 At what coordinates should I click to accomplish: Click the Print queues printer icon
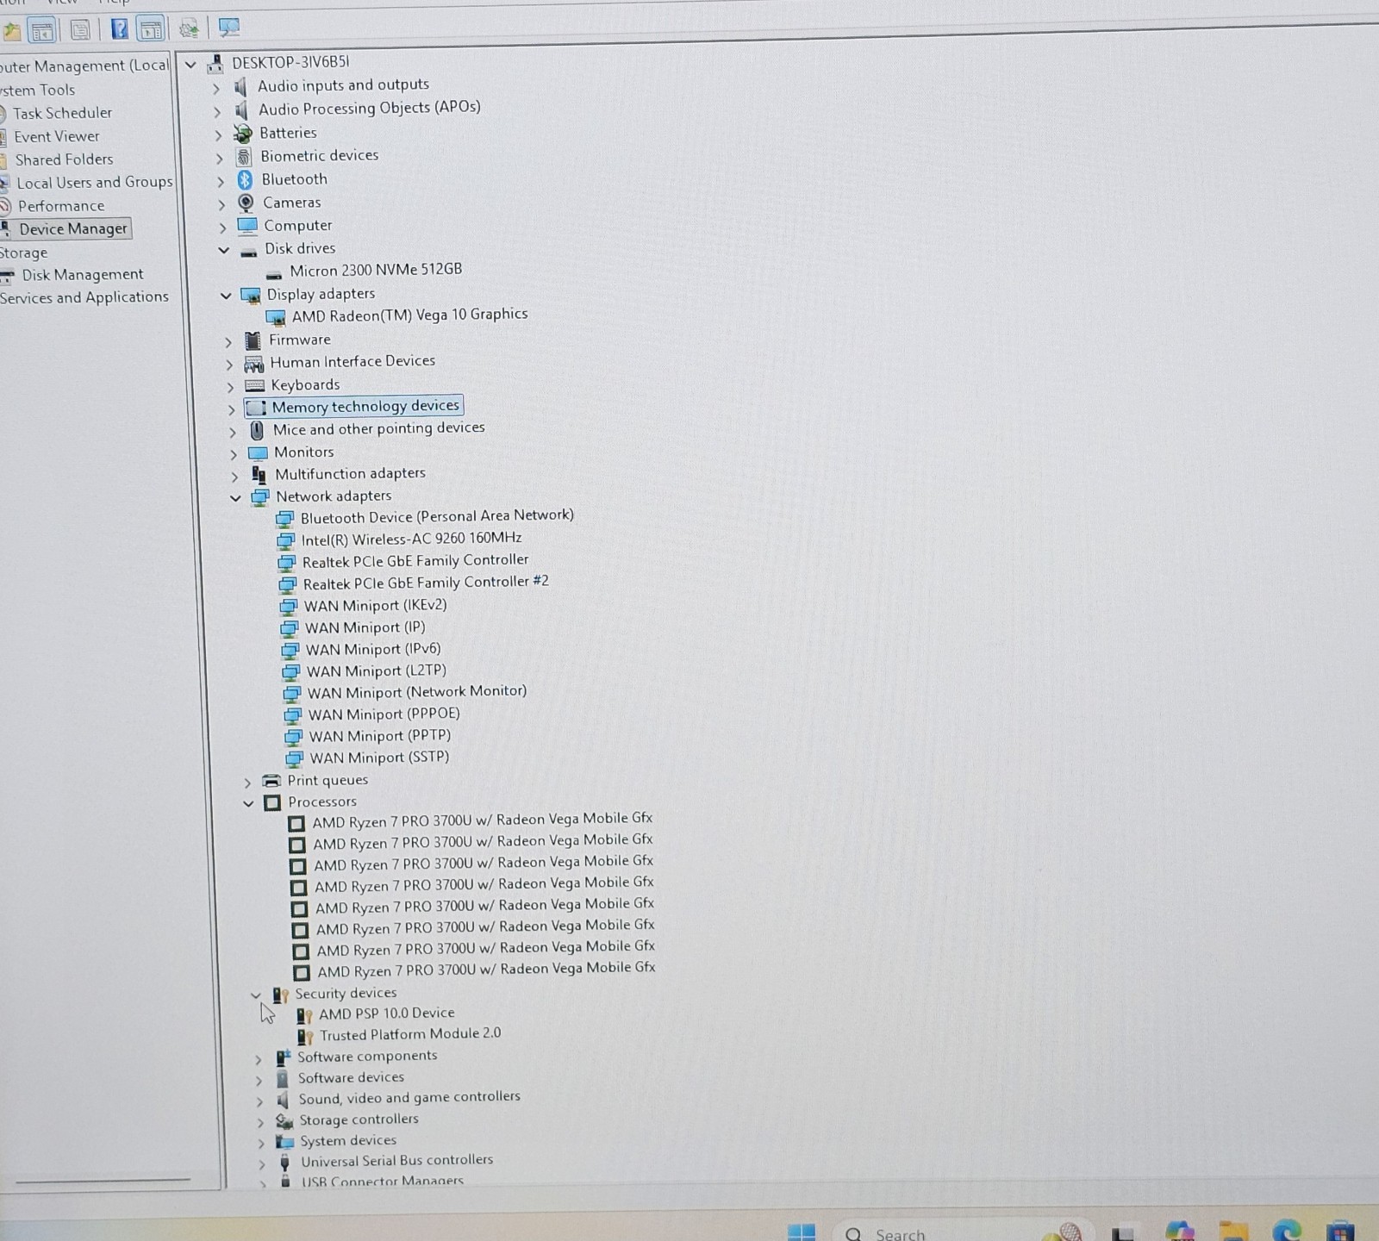271,781
